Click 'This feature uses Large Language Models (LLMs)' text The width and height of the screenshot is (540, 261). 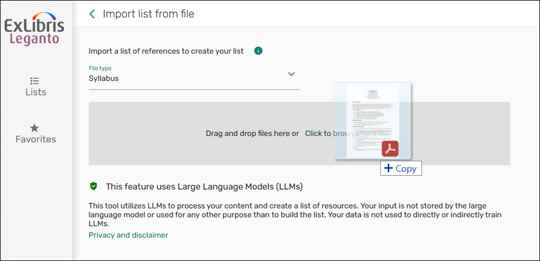point(204,187)
